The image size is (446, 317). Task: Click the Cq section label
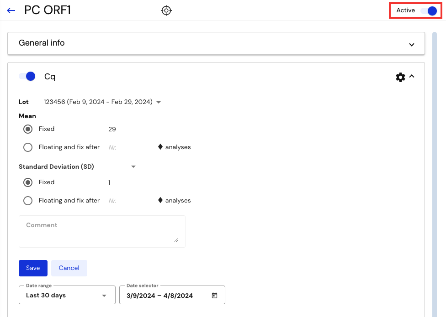pyautogui.click(x=50, y=77)
